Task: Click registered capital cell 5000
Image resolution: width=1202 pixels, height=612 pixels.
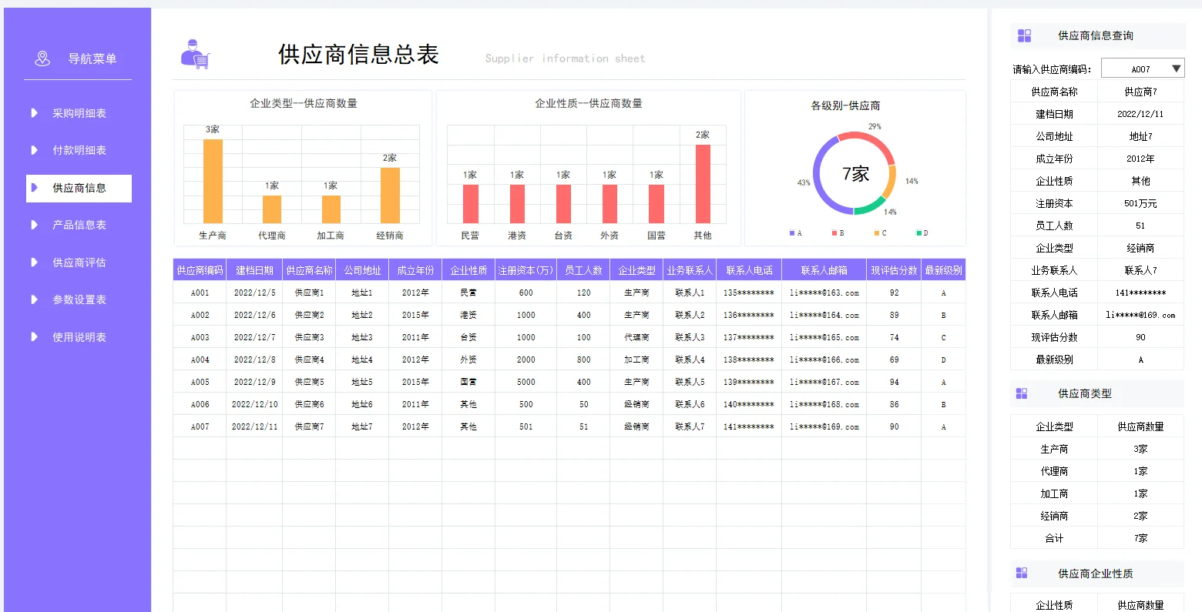Action: point(525,382)
